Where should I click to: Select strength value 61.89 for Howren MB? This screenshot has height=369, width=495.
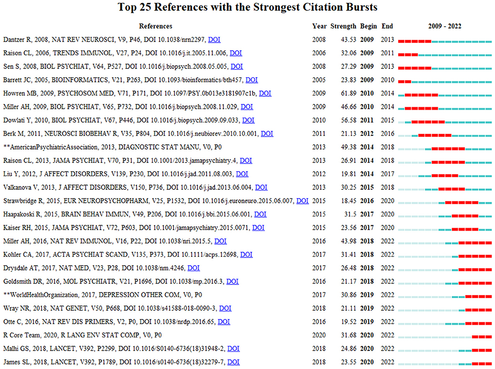click(349, 93)
